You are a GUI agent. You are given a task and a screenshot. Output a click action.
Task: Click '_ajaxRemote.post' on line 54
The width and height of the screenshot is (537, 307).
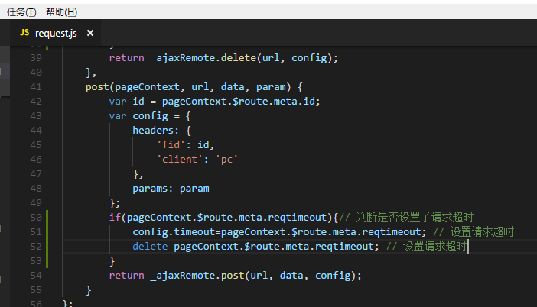(x=197, y=276)
